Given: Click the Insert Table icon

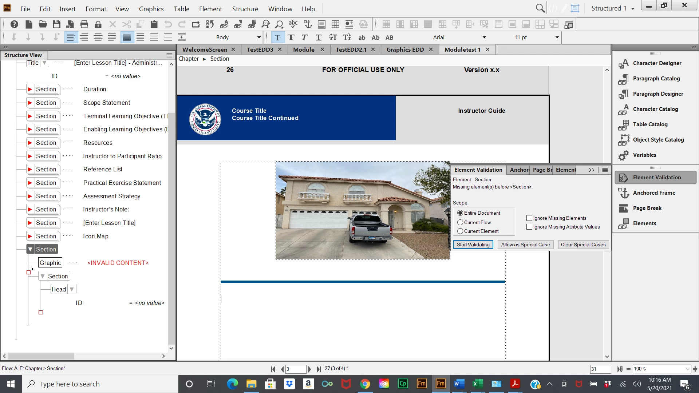Looking at the screenshot, I should [335, 24].
